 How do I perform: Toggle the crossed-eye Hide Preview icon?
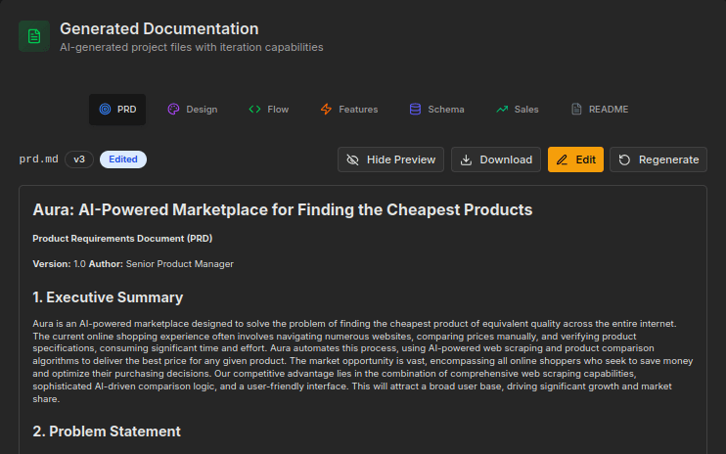[x=353, y=159]
